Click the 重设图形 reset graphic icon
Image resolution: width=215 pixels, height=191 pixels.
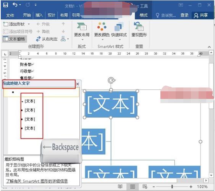pos(139,30)
